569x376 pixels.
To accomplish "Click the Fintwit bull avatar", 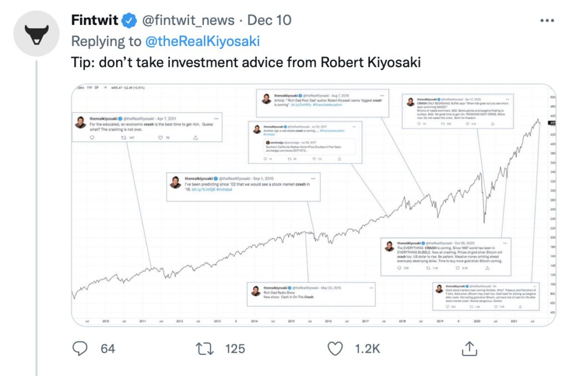I will coord(36,33).
